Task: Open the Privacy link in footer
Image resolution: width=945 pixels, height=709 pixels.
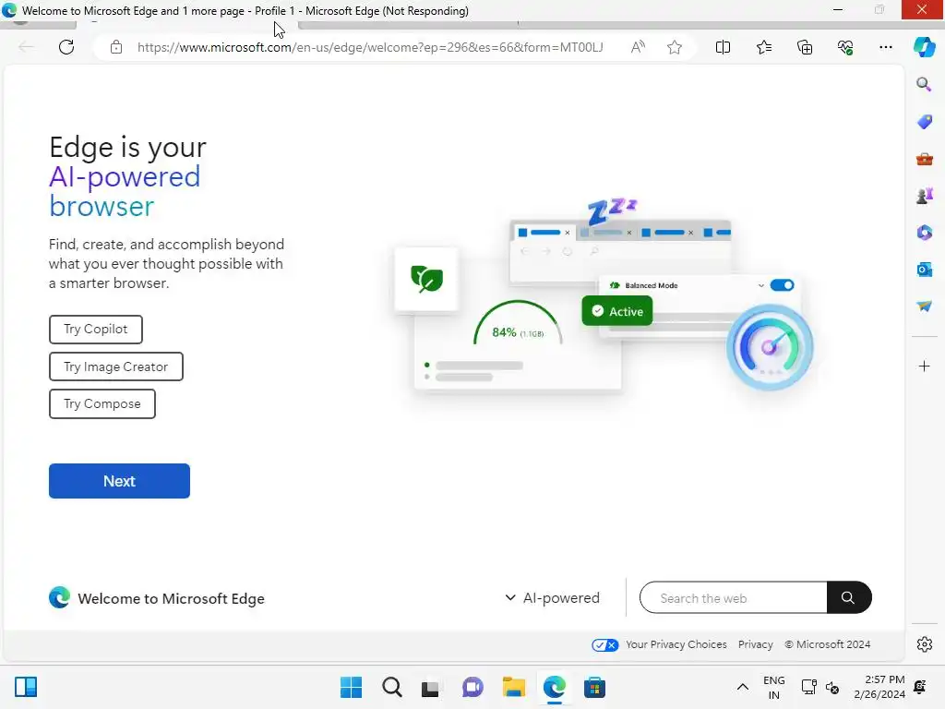Action: click(755, 644)
